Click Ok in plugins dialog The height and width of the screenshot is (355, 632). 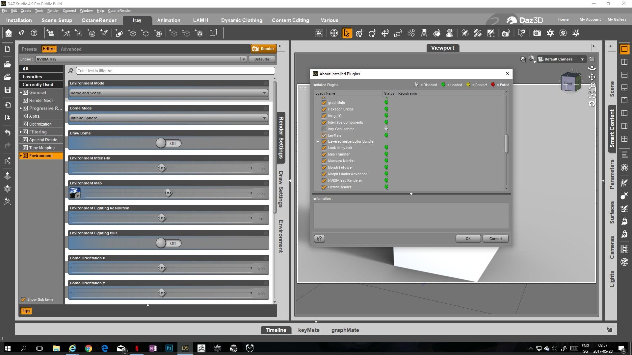[x=468, y=239]
